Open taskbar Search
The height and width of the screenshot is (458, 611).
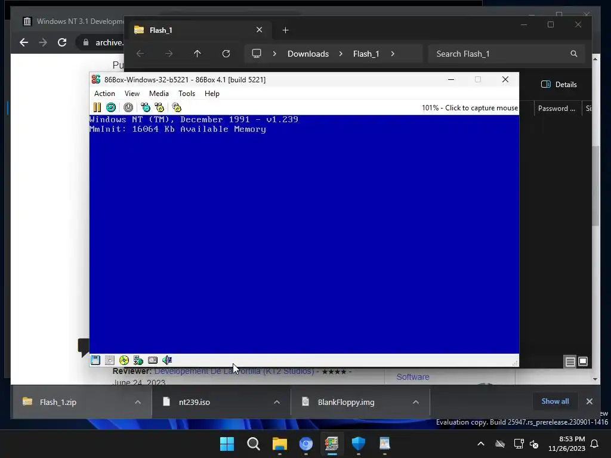coord(254,444)
